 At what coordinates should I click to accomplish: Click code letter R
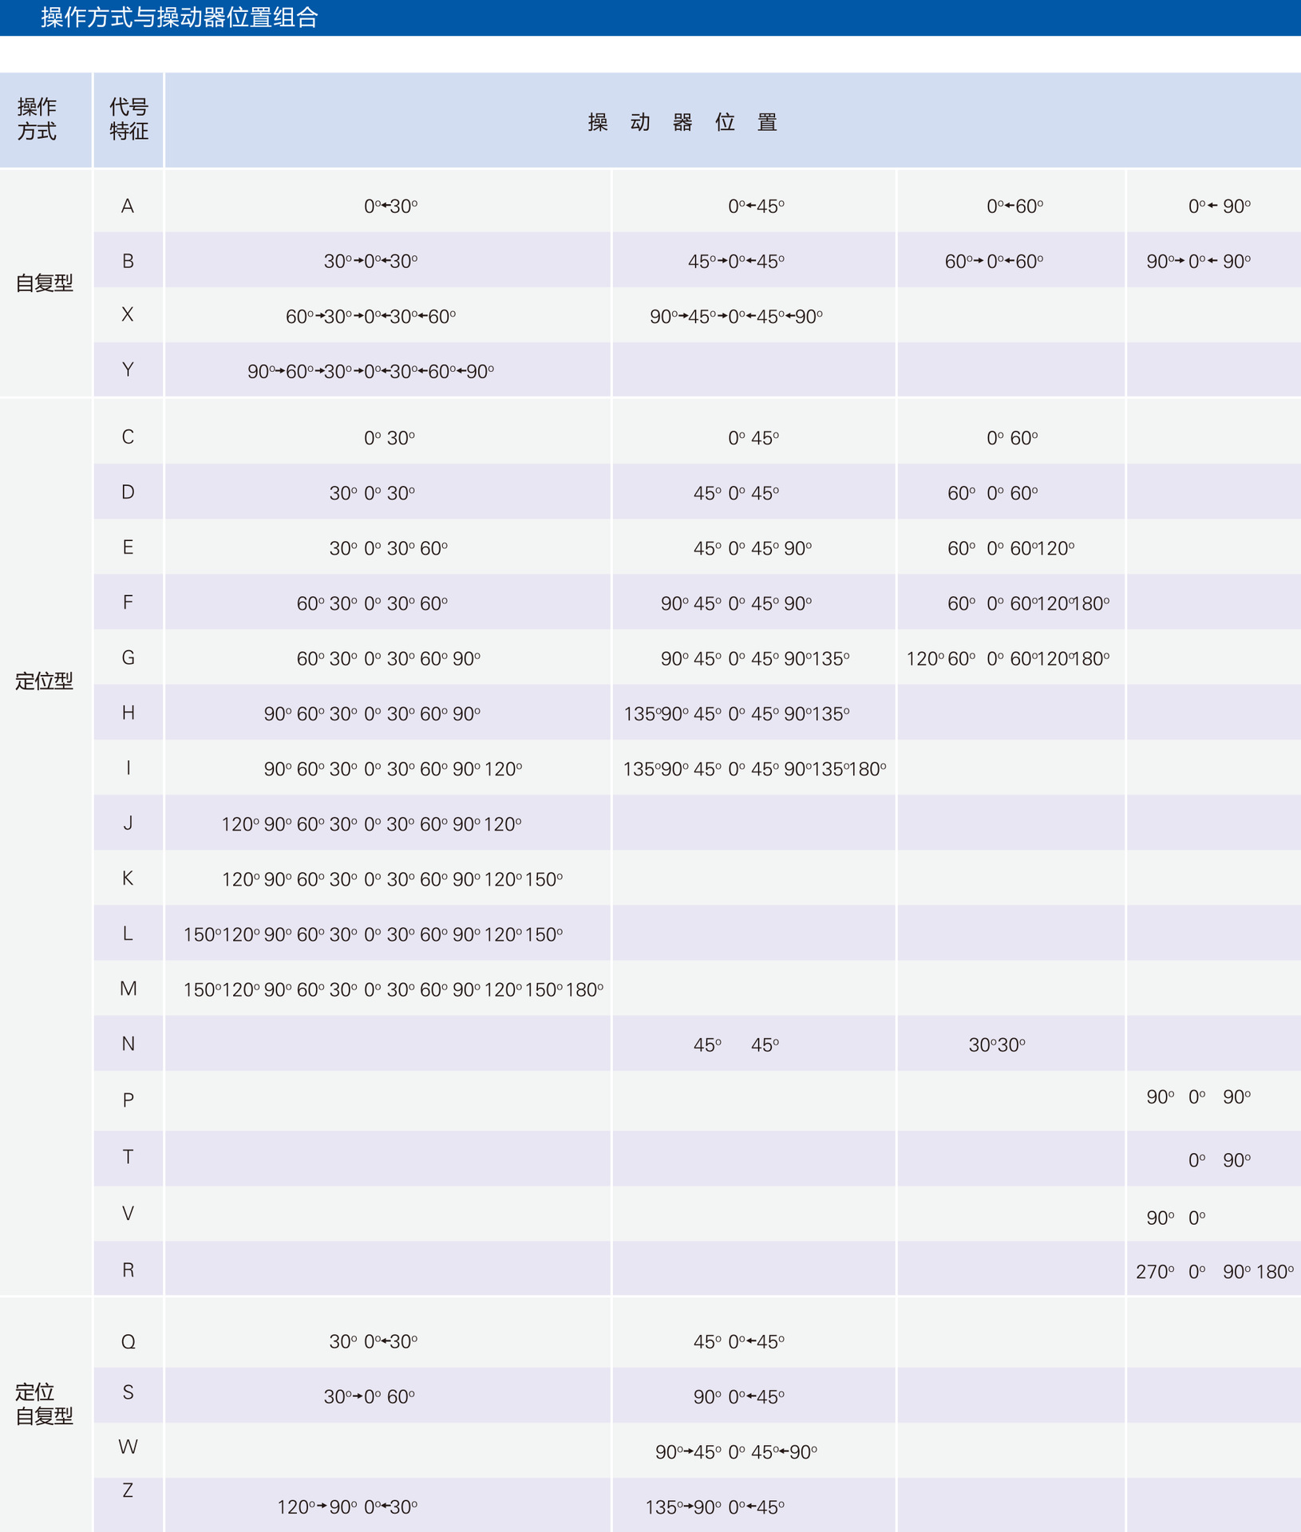(x=128, y=1270)
